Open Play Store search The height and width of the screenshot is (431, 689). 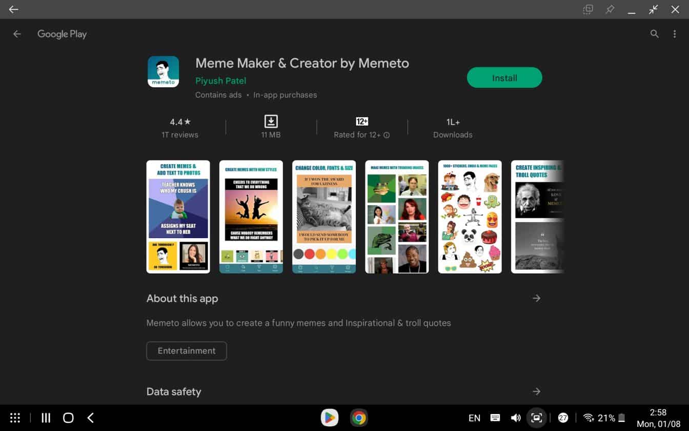(655, 34)
